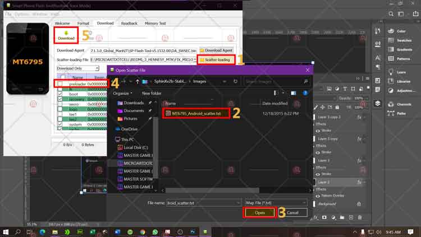Open the Color panel in Photoshop
The width and height of the screenshot is (421, 237).
tap(397, 31)
